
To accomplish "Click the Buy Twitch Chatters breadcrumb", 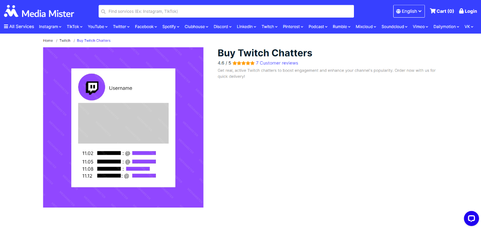I will point(94,40).
